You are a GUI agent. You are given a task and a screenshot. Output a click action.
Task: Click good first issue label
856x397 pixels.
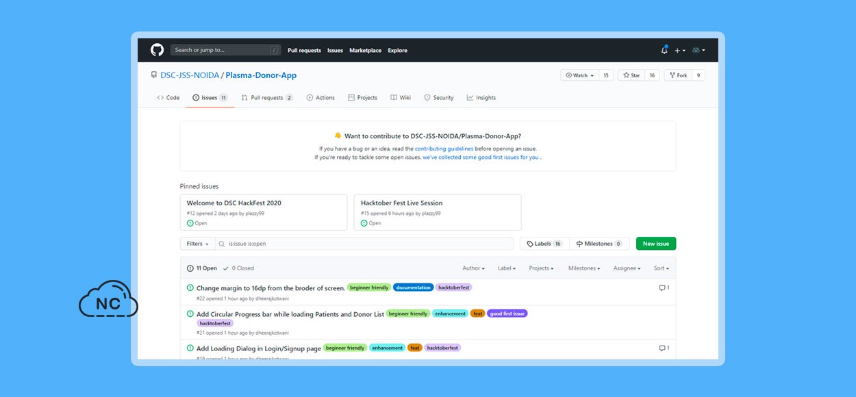(507, 313)
